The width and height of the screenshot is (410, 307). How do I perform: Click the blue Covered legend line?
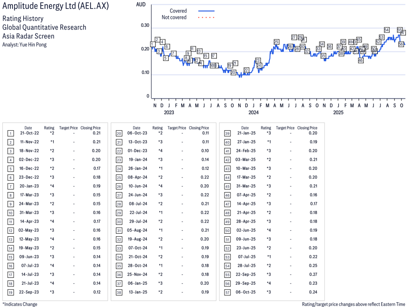click(x=206, y=11)
